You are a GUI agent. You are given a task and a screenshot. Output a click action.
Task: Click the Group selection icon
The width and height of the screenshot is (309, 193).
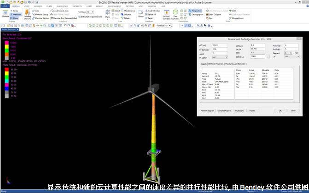141,14
